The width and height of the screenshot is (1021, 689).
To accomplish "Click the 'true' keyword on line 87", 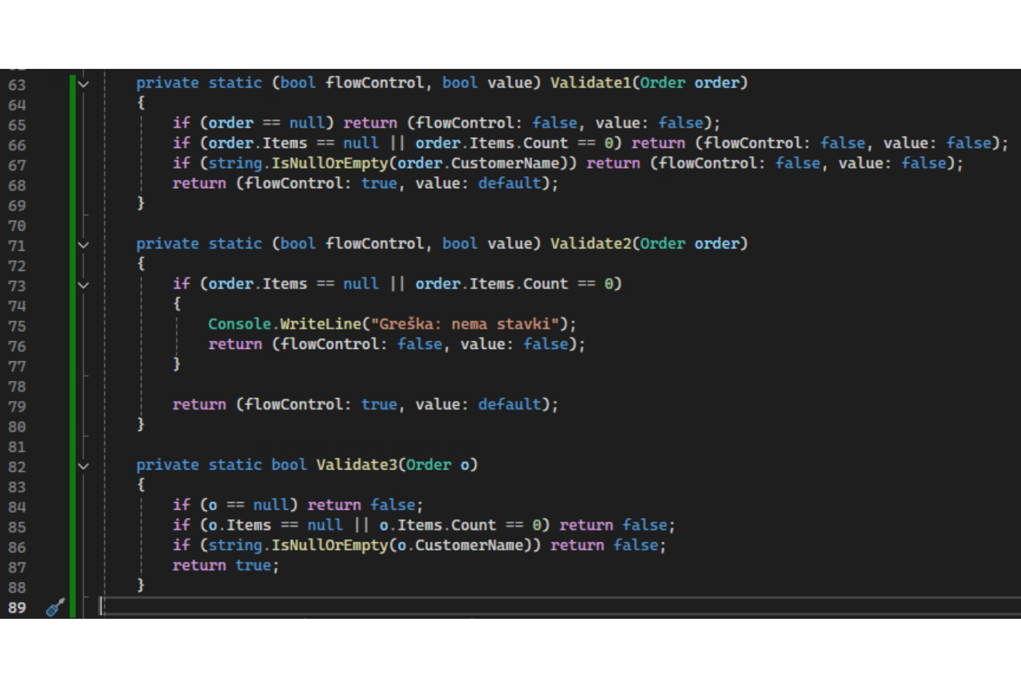I will [x=253, y=566].
